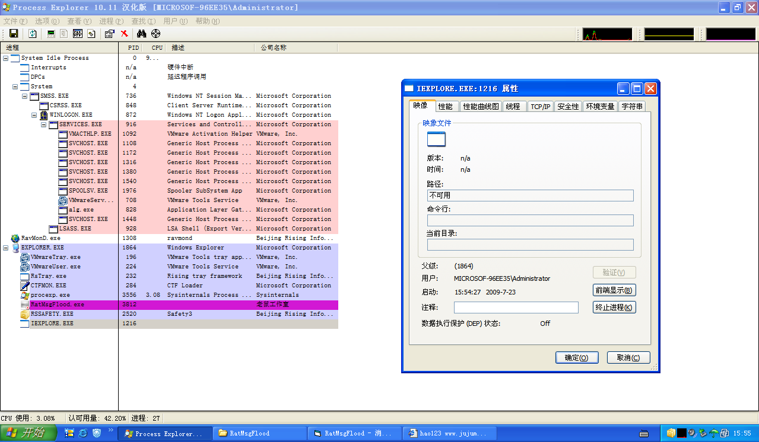Click the red X Kill Process toolbar icon
759x442 pixels.
pos(125,34)
